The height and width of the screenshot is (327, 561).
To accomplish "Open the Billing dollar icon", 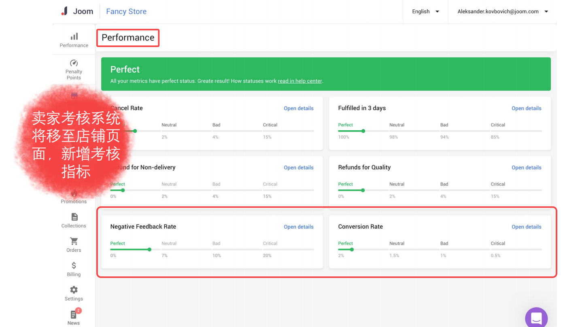I will 74,265.
